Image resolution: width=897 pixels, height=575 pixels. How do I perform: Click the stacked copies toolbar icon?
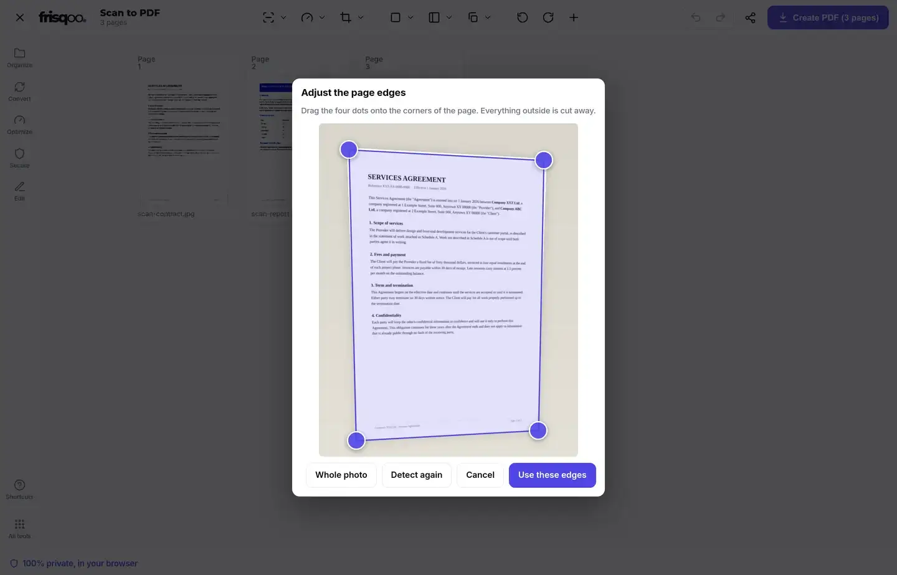(473, 17)
